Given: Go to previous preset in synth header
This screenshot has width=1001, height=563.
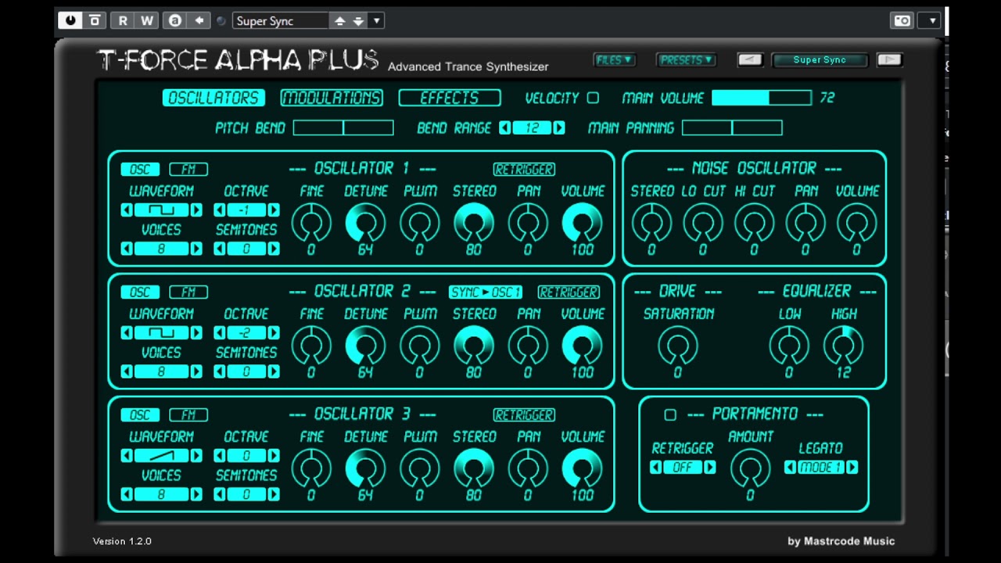Looking at the screenshot, I should click(x=750, y=60).
